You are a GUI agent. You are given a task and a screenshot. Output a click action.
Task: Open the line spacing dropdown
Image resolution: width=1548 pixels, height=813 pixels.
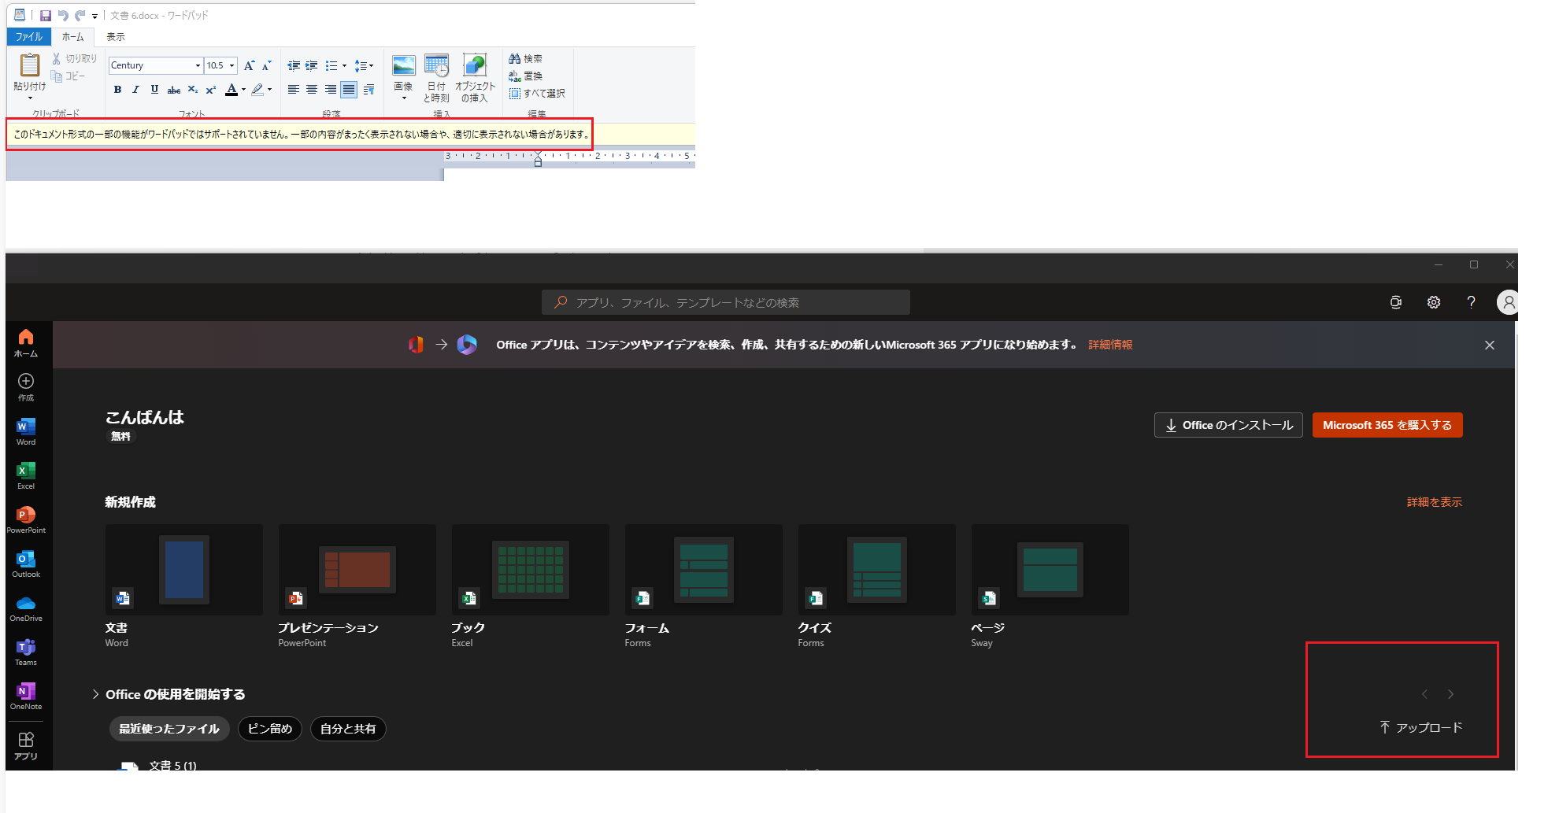364,66
